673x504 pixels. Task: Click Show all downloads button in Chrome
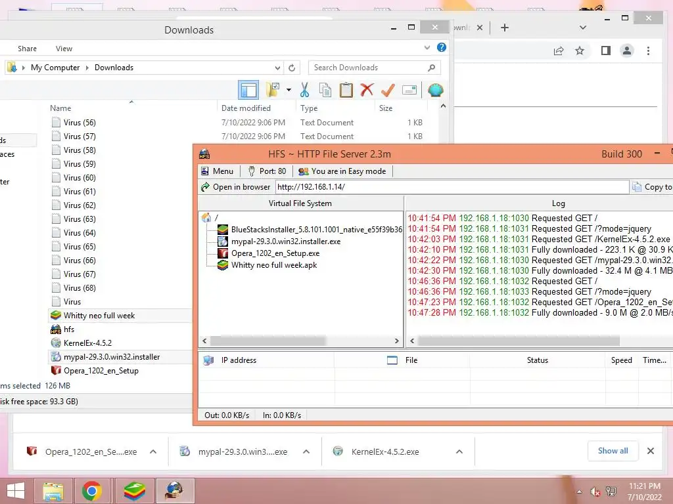click(x=613, y=451)
